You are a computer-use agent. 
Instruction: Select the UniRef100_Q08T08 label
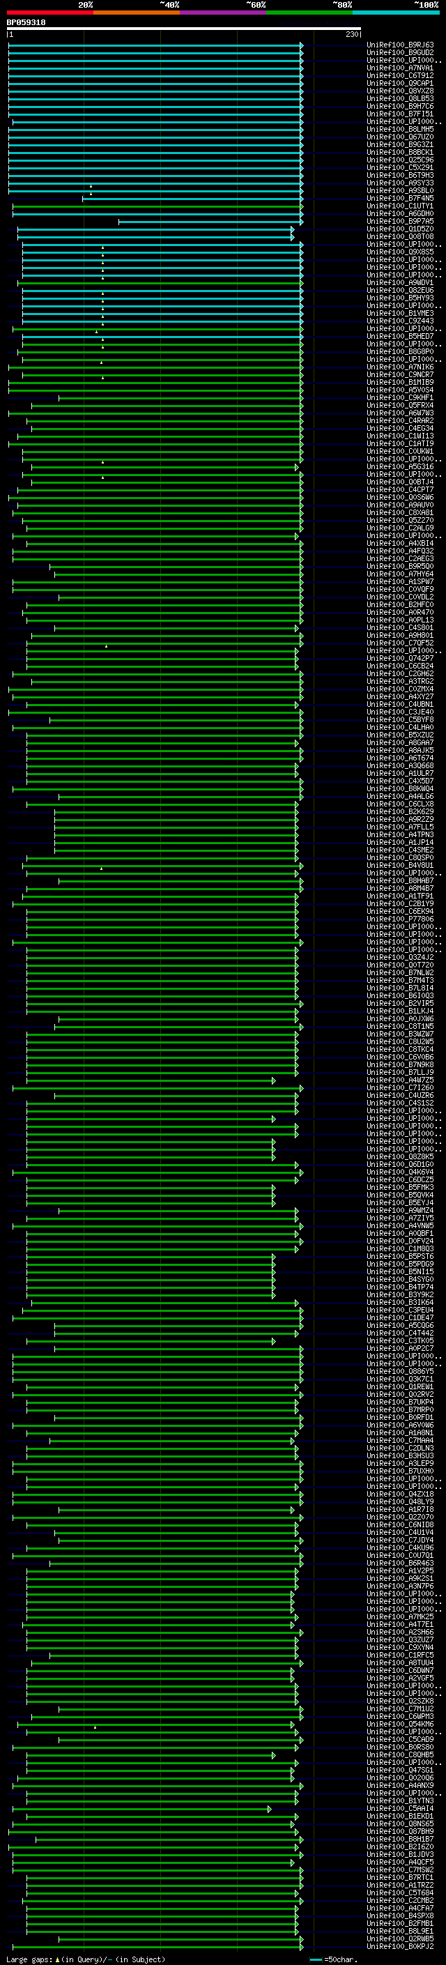[x=400, y=236]
